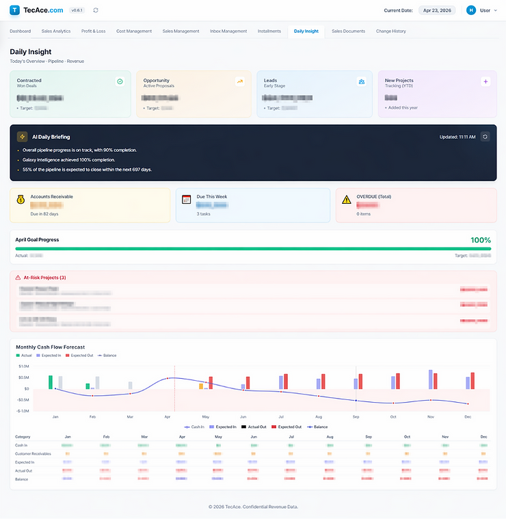Switch to the Sales Analytics tab
The image size is (506, 519).
pos(56,31)
